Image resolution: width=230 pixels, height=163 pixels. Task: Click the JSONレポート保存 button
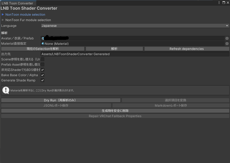[56, 106]
